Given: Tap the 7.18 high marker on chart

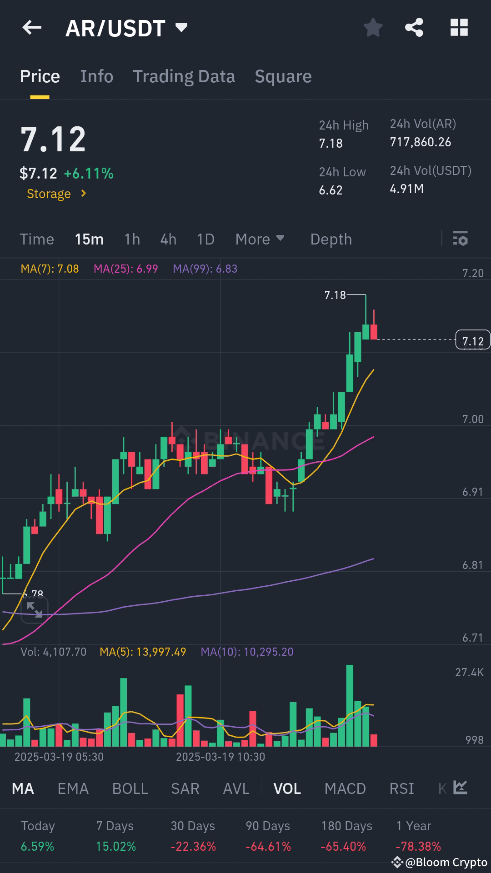Looking at the screenshot, I should point(335,295).
